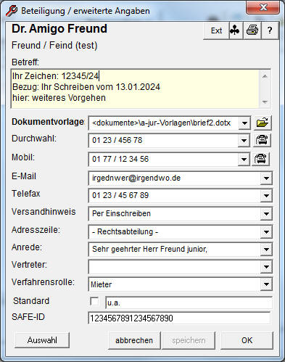Expand the Versandhinweis dropdown
The image size is (285, 362).
coord(266,214)
